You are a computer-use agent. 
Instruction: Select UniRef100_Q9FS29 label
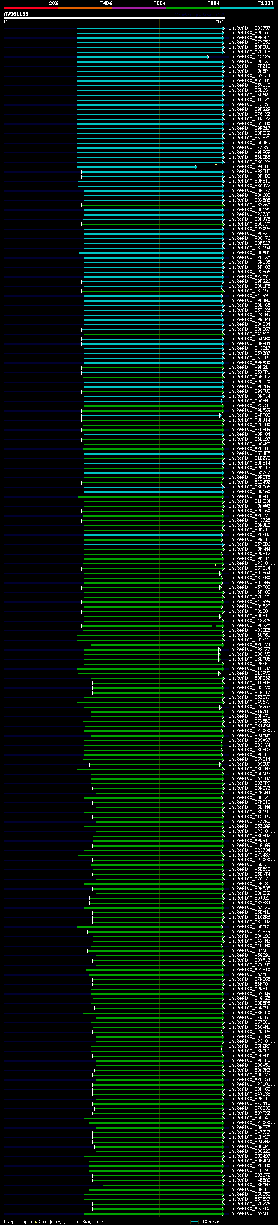(249, 110)
